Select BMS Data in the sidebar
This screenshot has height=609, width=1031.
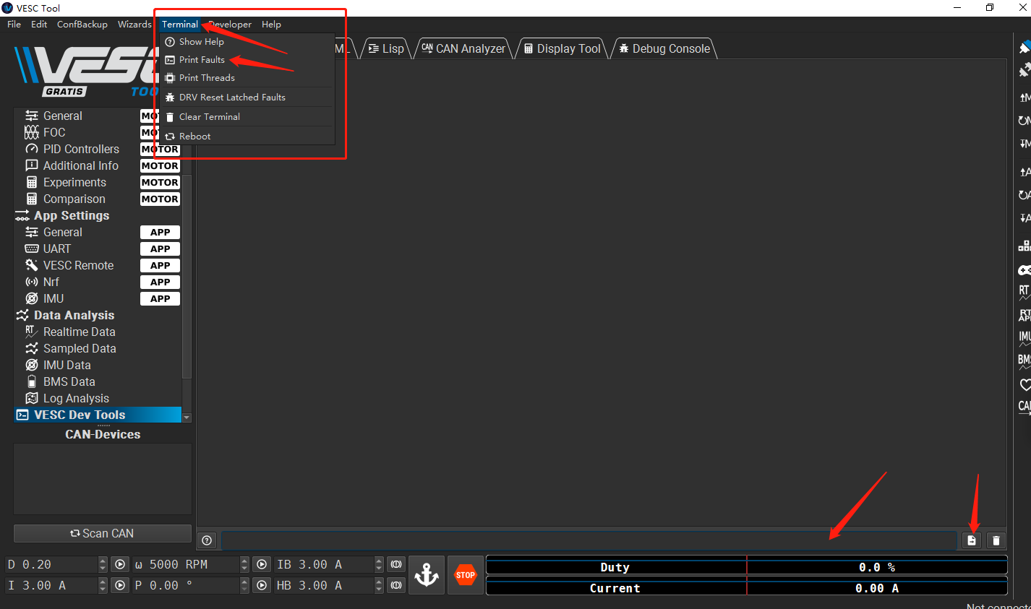tap(69, 382)
